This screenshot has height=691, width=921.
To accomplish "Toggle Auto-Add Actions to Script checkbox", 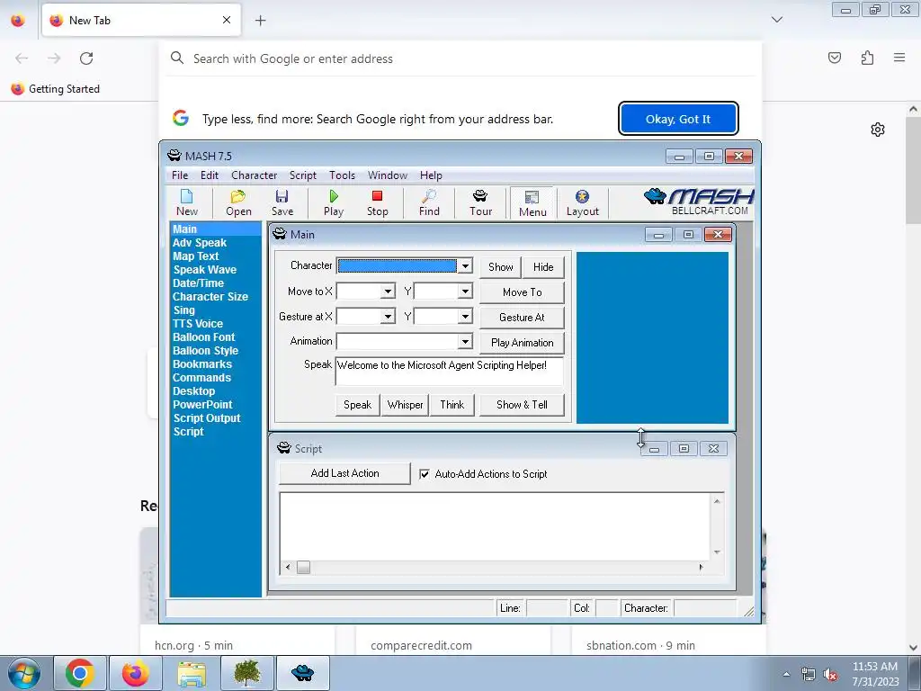I will tap(425, 473).
